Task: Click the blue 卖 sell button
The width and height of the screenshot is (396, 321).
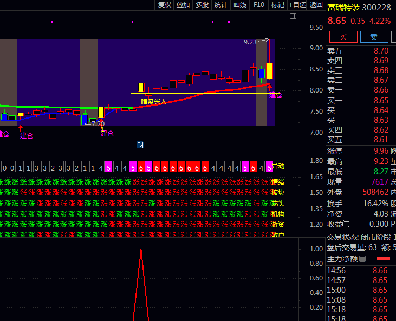Action: point(374,37)
